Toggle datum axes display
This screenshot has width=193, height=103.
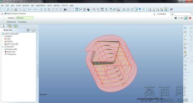(154, 10)
